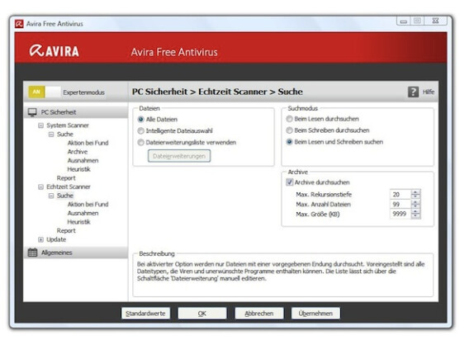Click the Dateierweiterungen button
460x345 pixels.
click(x=179, y=156)
